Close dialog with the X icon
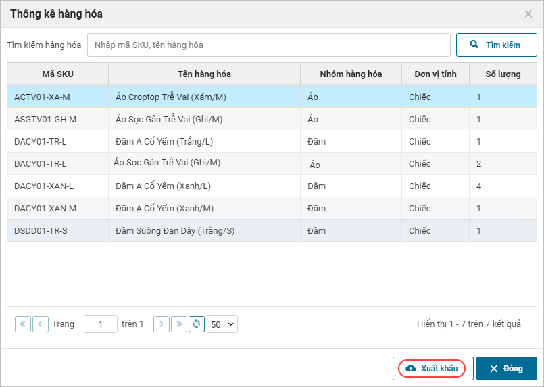Viewport: 544px width, 387px height. tap(528, 14)
